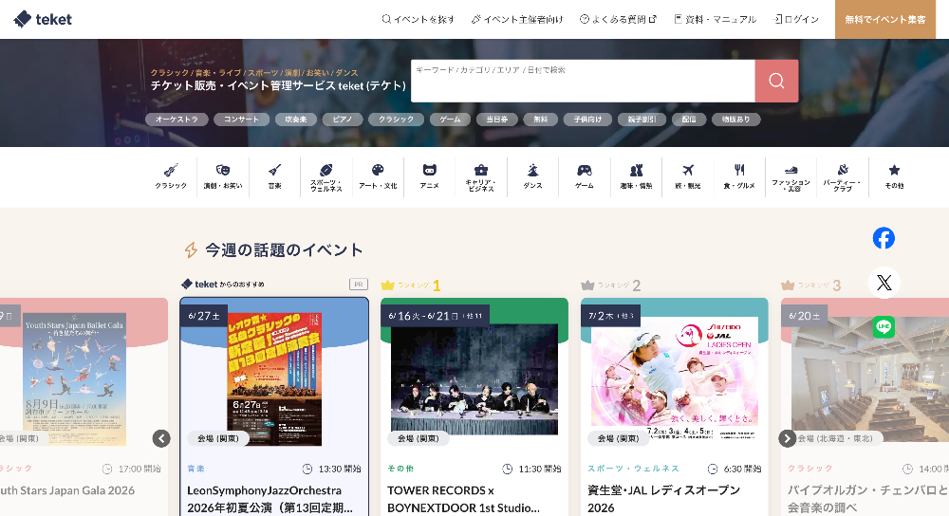This screenshot has width=949, height=516.
Task: Click the TOWER RECORDS x BOYNEXTDOOR title
Action: [x=463, y=499]
